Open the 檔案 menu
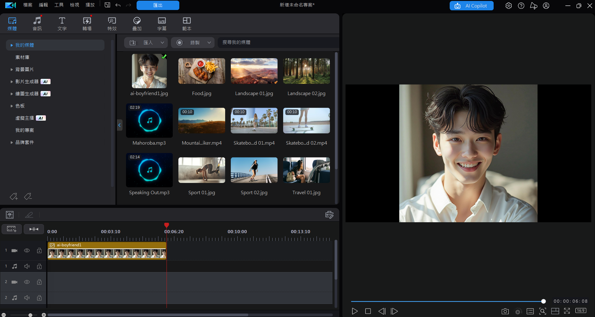This screenshot has height=317, width=595. point(28,5)
